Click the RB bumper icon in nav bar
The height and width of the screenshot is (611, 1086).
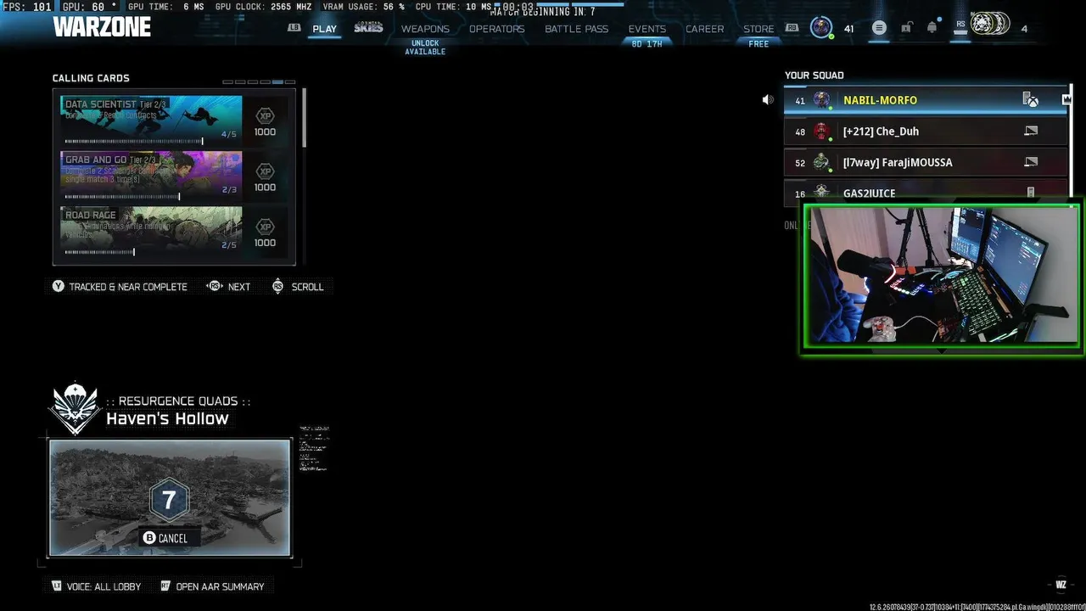point(792,28)
